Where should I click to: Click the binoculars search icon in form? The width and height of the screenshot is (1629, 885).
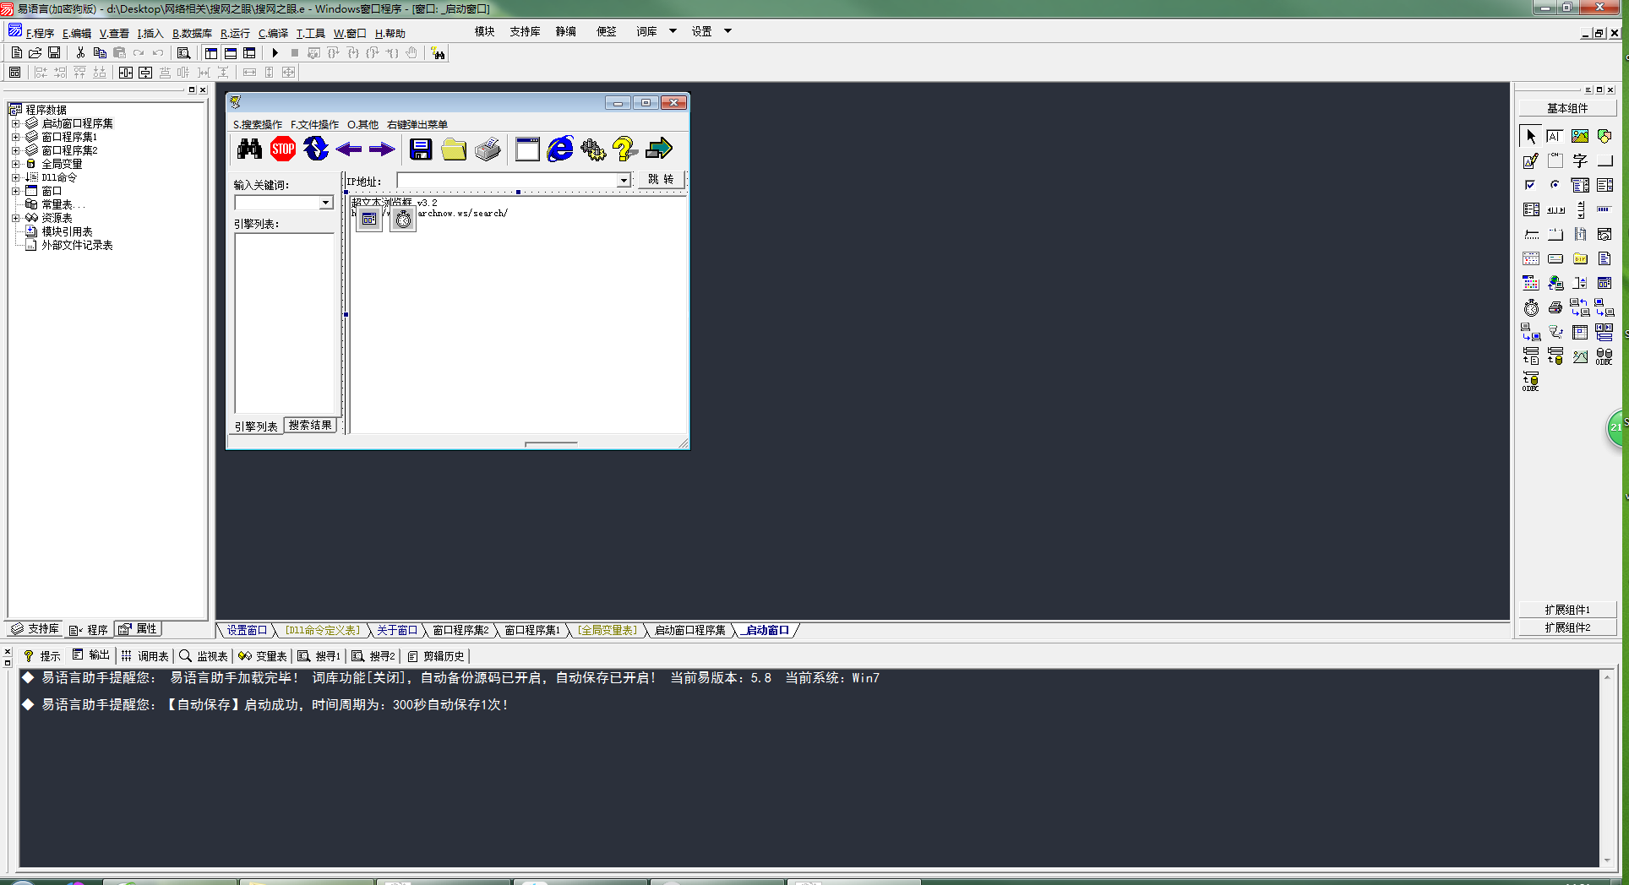[249, 149]
